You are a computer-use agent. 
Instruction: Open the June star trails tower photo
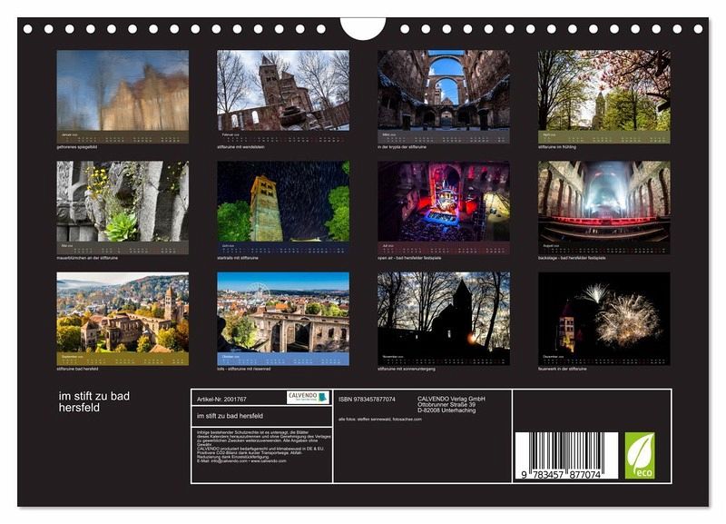tap(283, 201)
